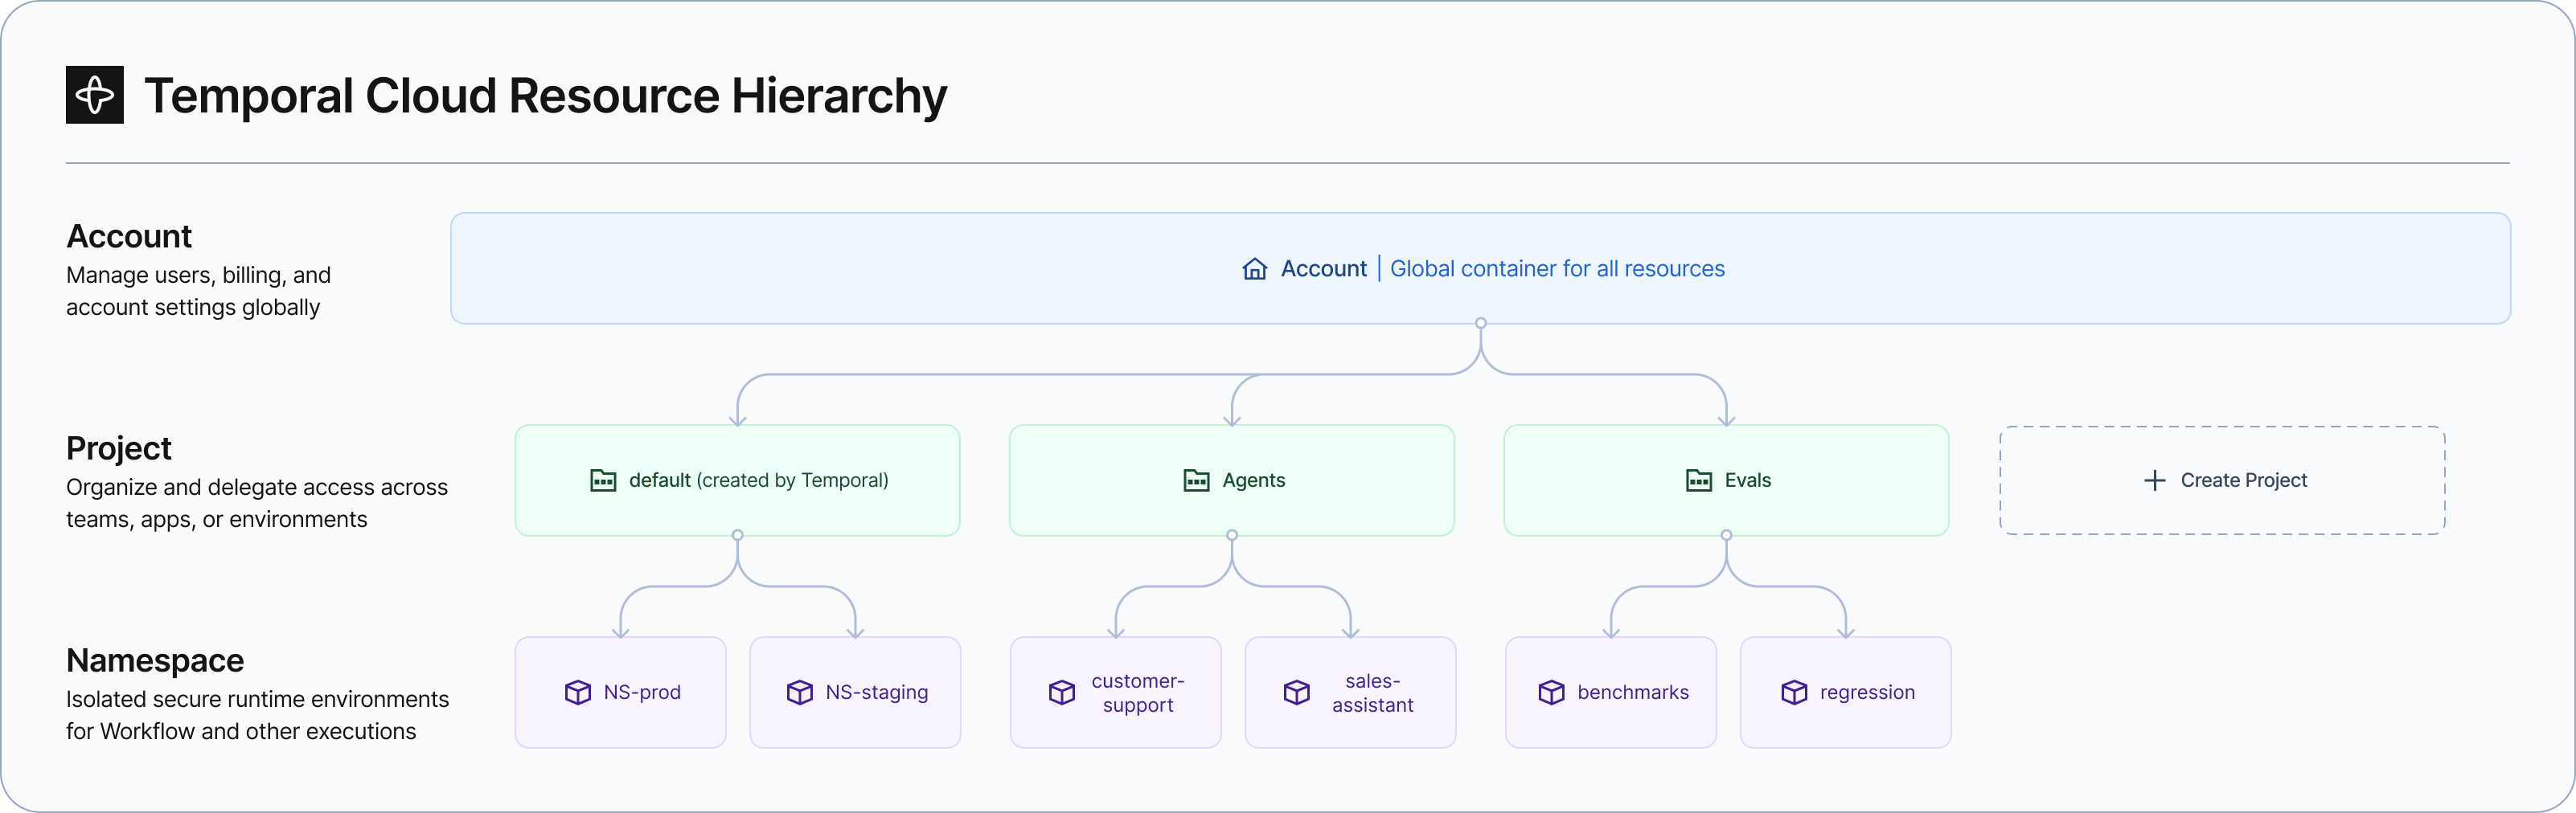Click 'Manage users, billing, and' description text

tap(198, 275)
